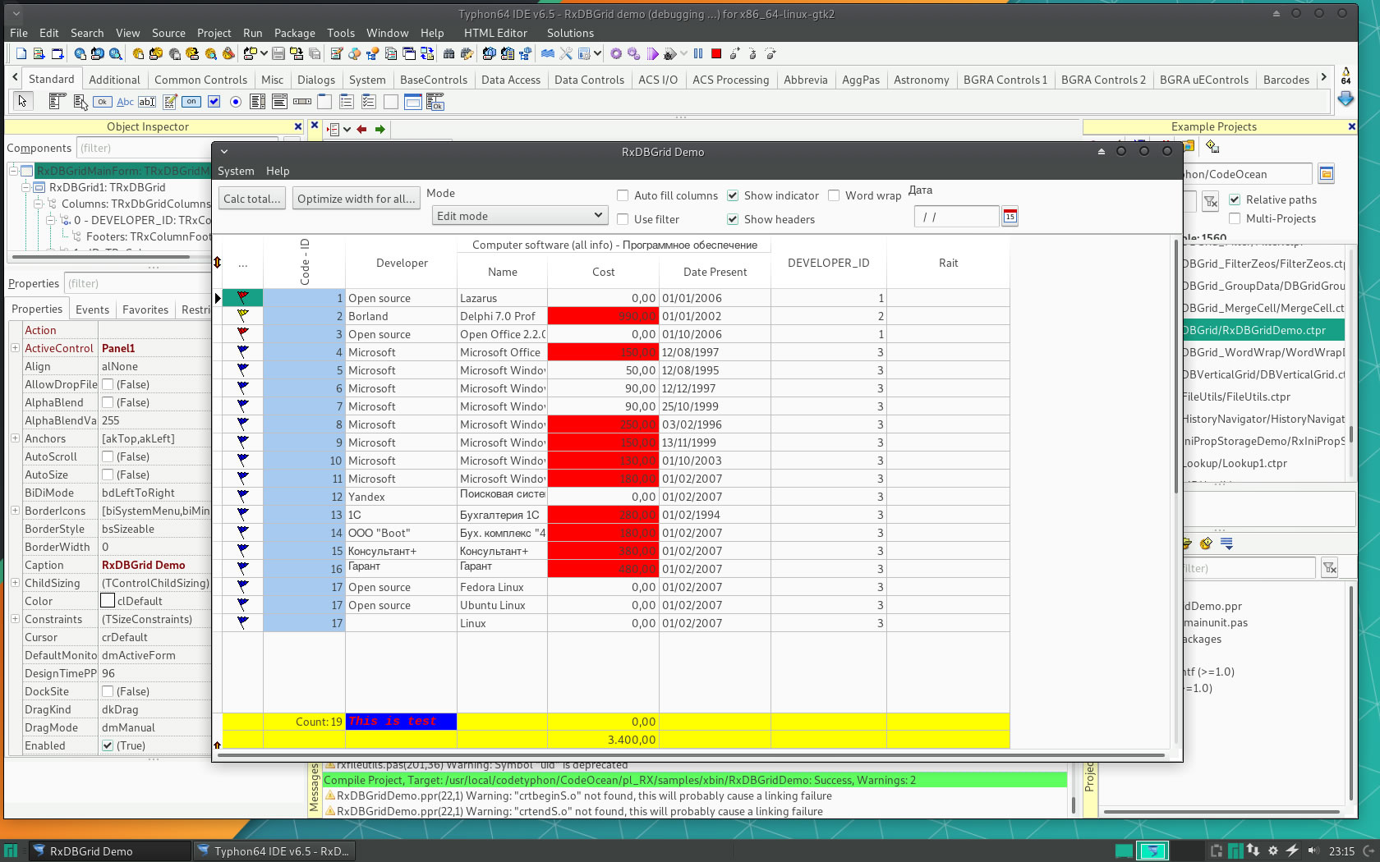Pick the Ok TButton component icon

click(x=102, y=101)
